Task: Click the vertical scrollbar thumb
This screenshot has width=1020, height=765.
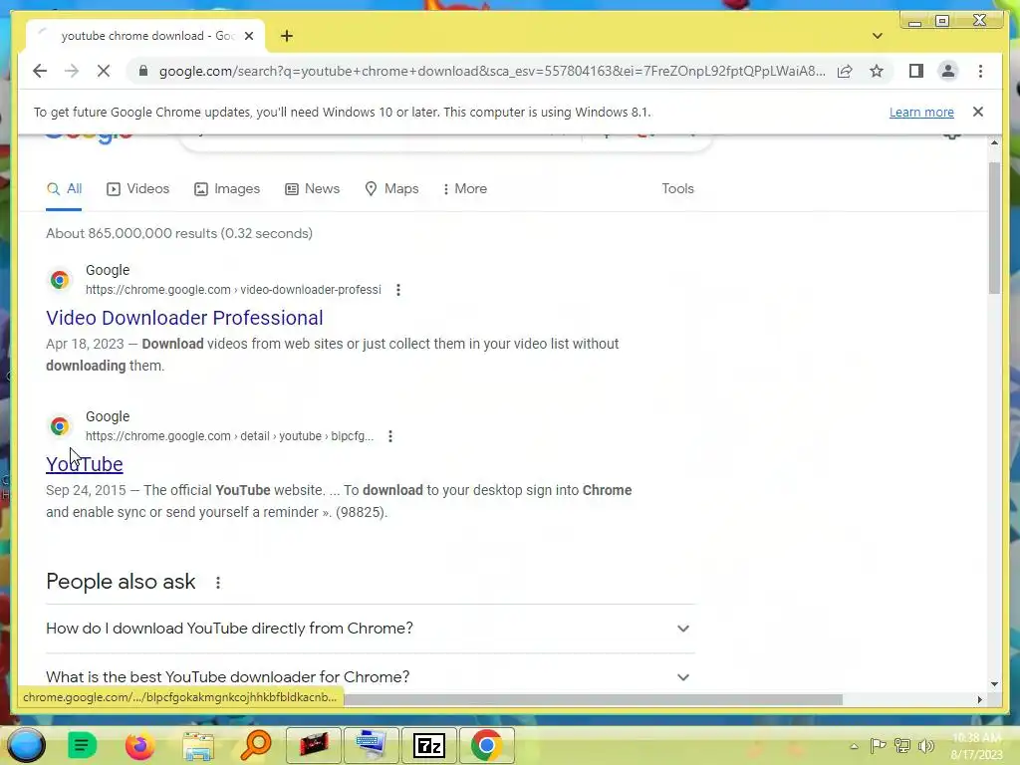Action: [994, 228]
